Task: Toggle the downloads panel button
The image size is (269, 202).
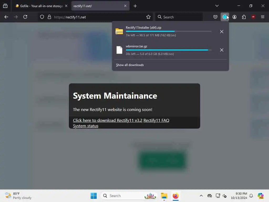Action: tap(225, 17)
